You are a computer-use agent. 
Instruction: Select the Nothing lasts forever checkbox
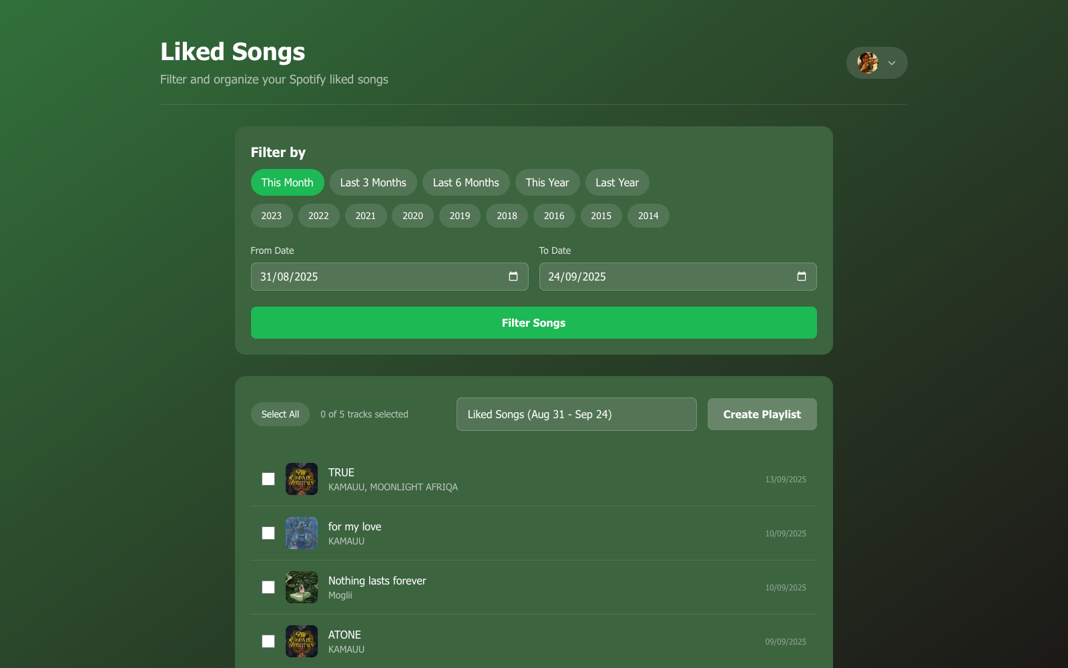click(x=268, y=587)
